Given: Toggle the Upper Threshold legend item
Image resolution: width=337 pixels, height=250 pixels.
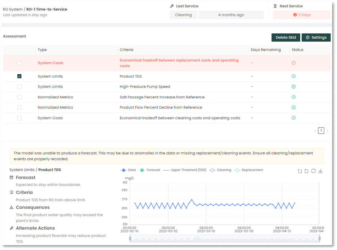Looking at the screenshot, I should (184, 170).
